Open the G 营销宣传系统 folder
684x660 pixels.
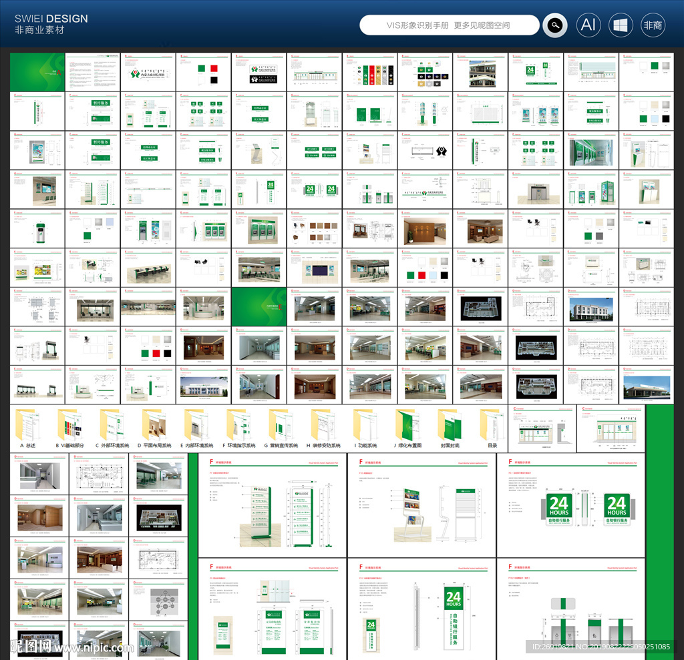click(x=281, y=428)
